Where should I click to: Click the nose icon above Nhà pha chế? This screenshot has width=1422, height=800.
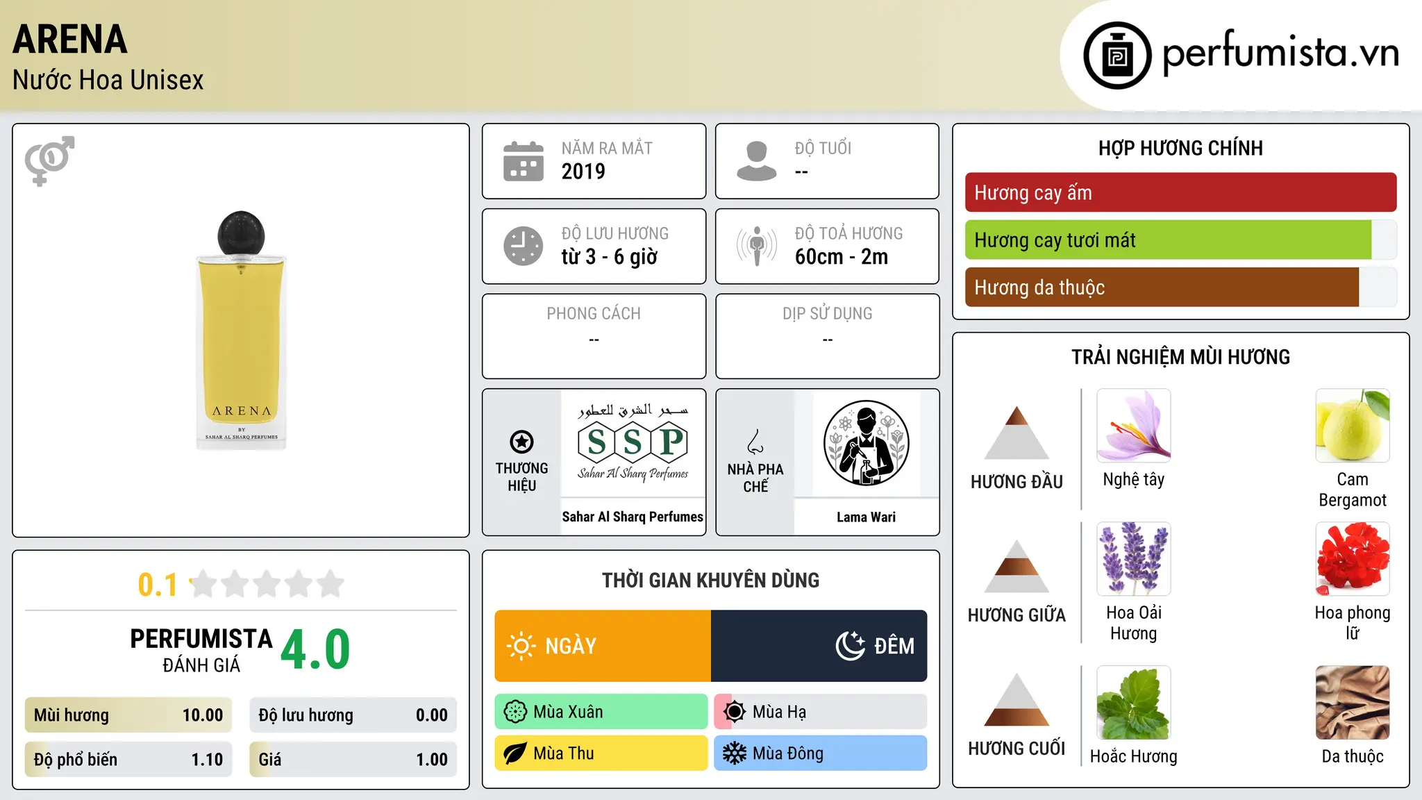pos(755,442)
